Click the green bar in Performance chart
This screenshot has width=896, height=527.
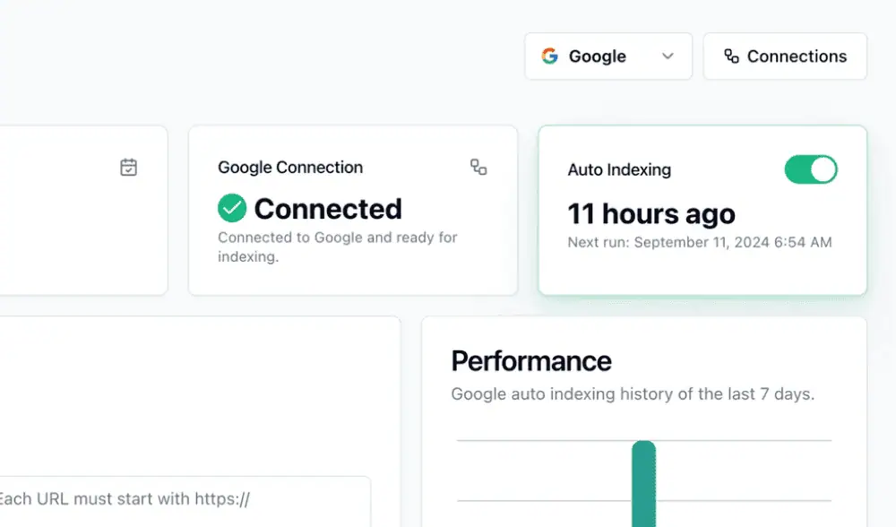point(643,484)
